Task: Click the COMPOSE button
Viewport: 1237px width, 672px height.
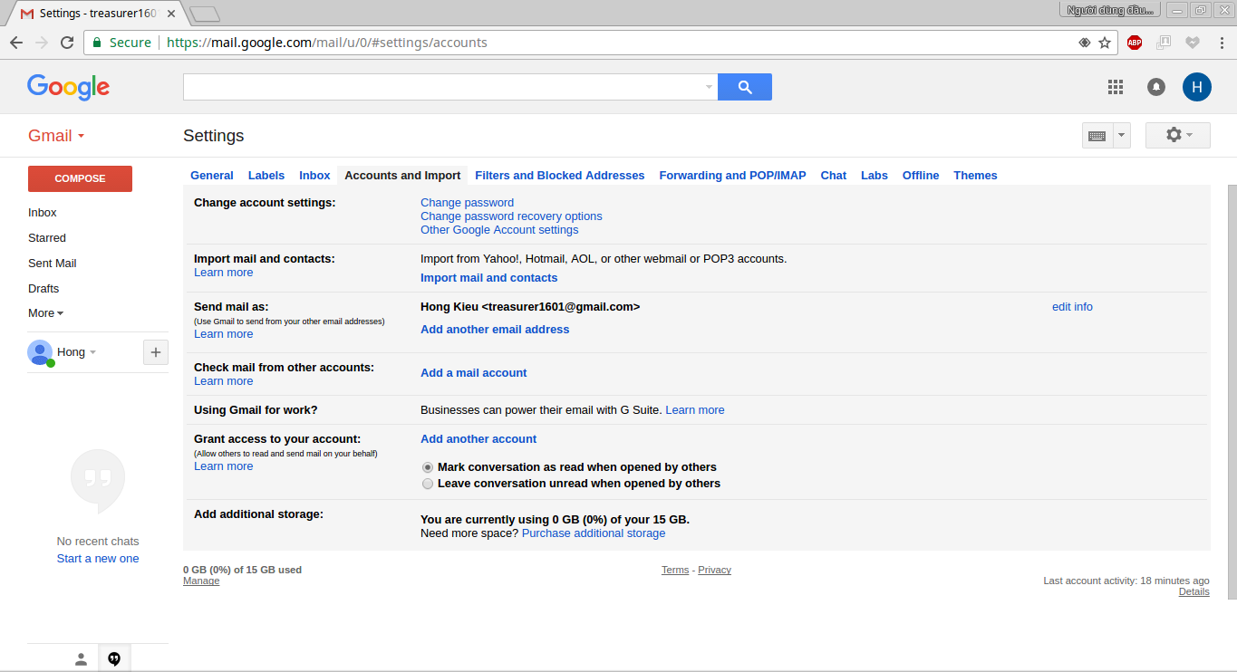Action: (x=80, y=178)
